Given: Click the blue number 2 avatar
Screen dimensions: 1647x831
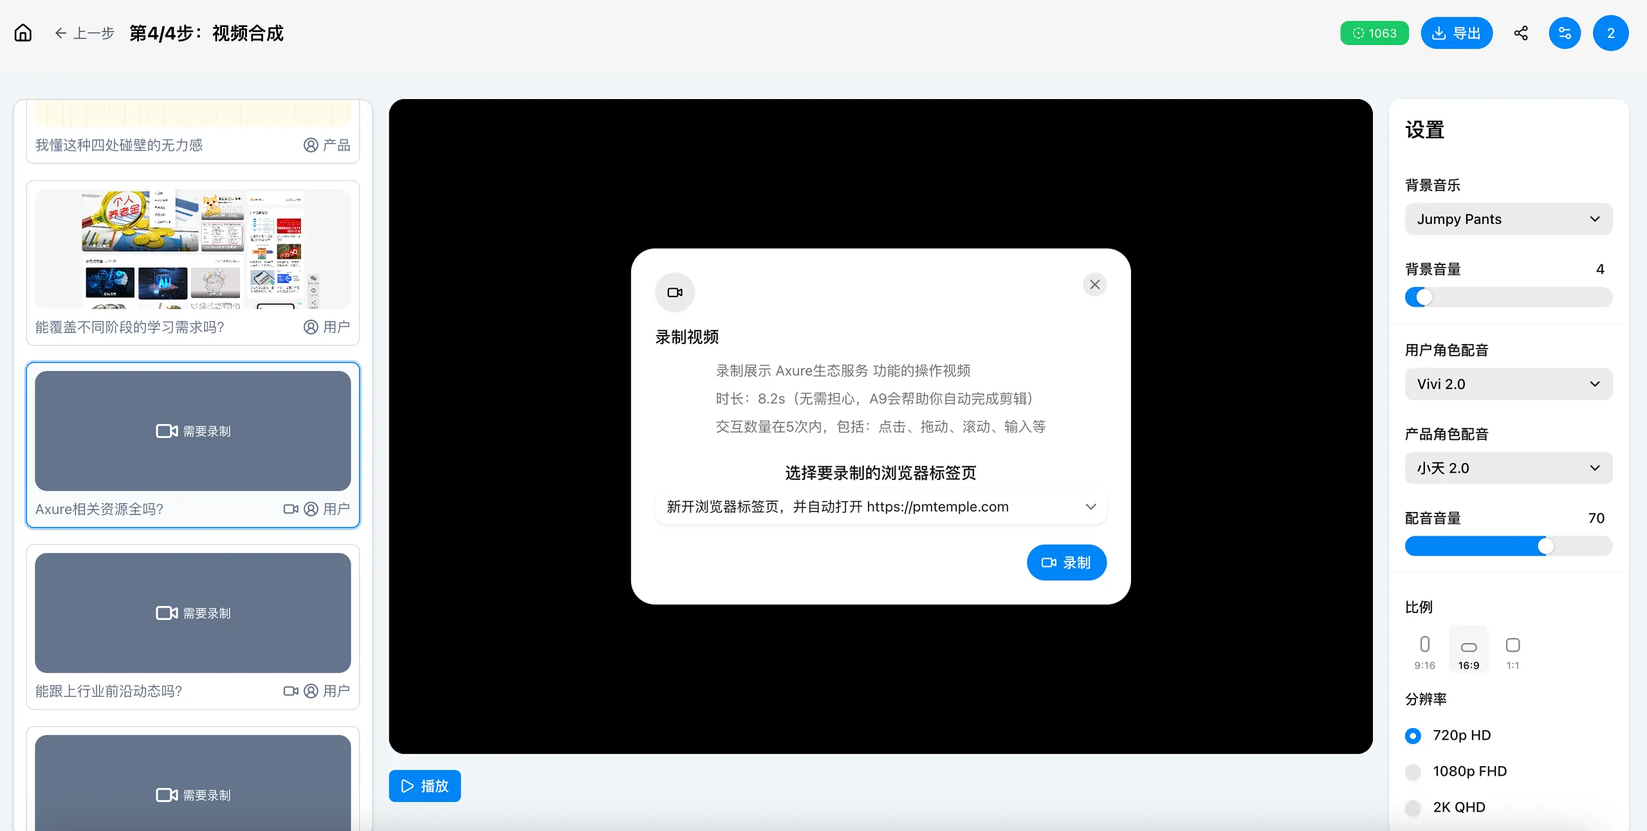Looking at the screenshot, I should (1610, 33).
